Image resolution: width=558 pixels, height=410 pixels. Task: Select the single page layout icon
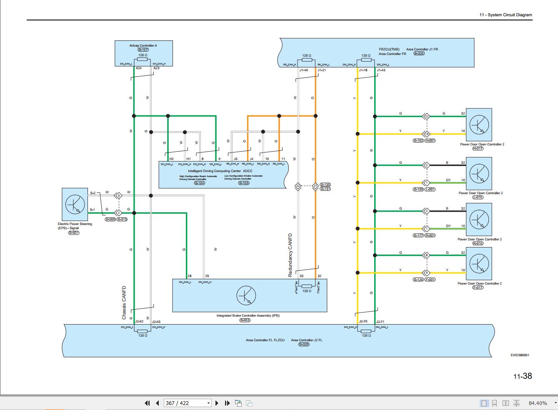pyautogui.click(x=484, y=403)
